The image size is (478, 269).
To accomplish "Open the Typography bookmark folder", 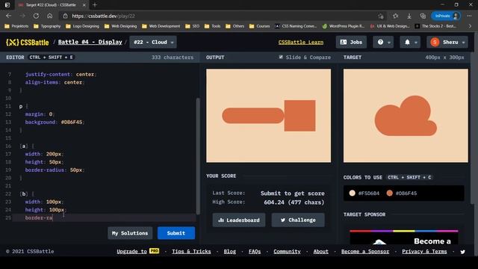I will click(x=47, y=26).
